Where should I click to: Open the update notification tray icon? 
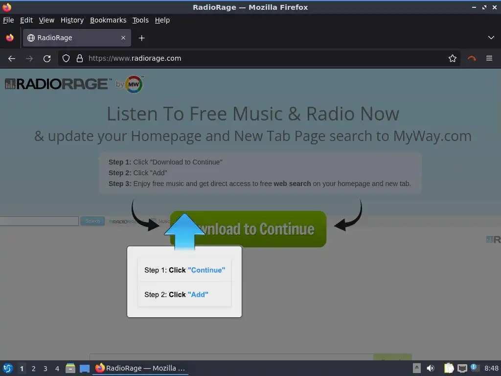click(x=475, y=368)
